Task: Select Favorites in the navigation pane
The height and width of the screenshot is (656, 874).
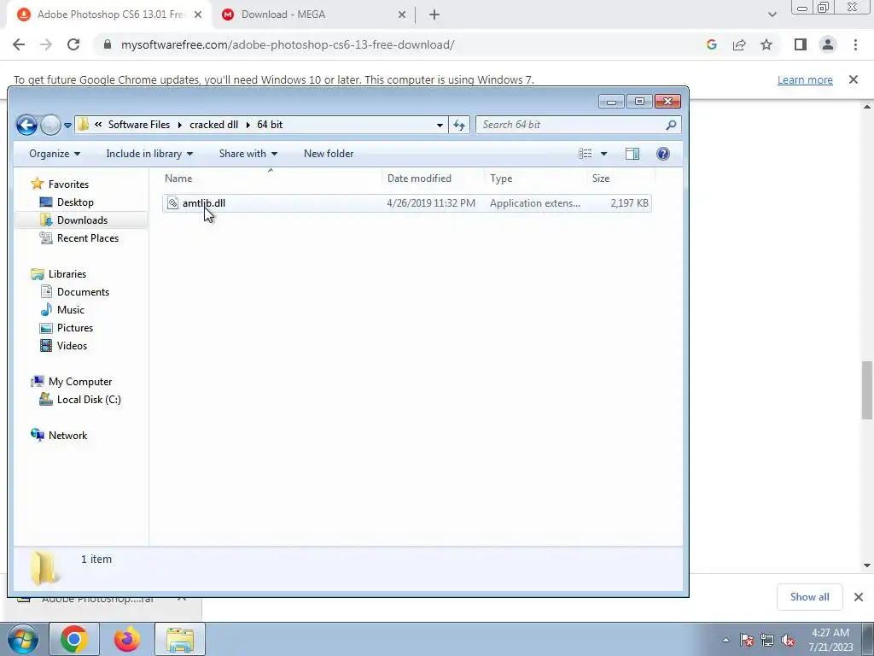Action: click(68, 184)
